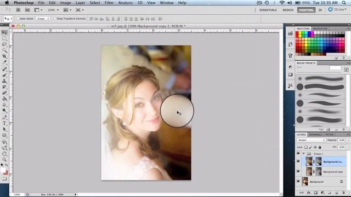Select the History Brush tool
The image size is (351, 197).
pos(4,87)
